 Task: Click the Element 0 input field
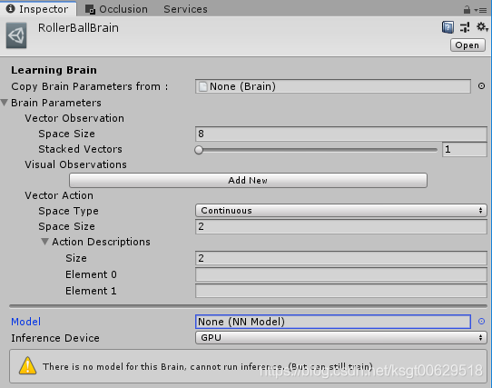[341, 274]
